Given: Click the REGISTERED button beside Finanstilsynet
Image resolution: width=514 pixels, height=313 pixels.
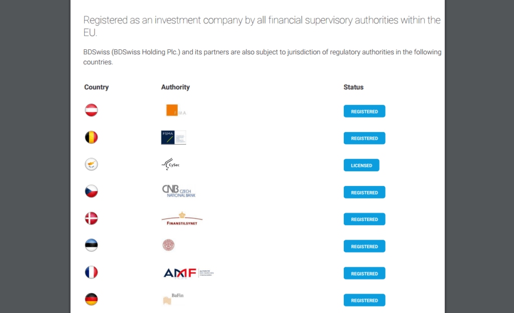Looking at the screenshot, I should tap(364, 219).
